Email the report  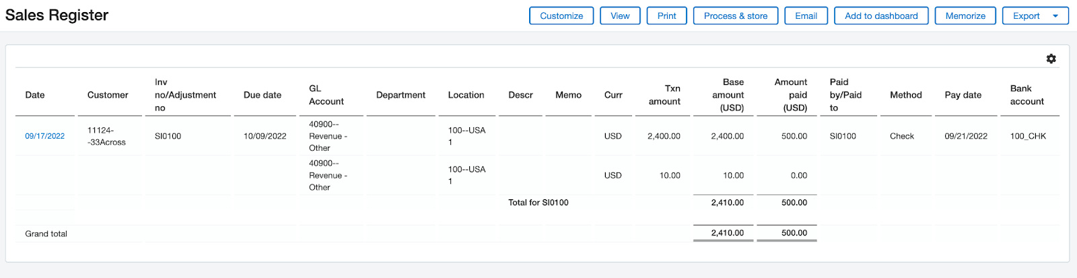pos(806,16)
